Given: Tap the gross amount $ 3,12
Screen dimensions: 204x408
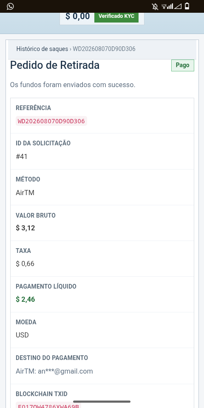Looking at the screenshot, I should (x=25, y=228).
